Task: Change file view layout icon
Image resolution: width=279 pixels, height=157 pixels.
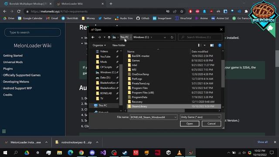Action: point(200,45)
